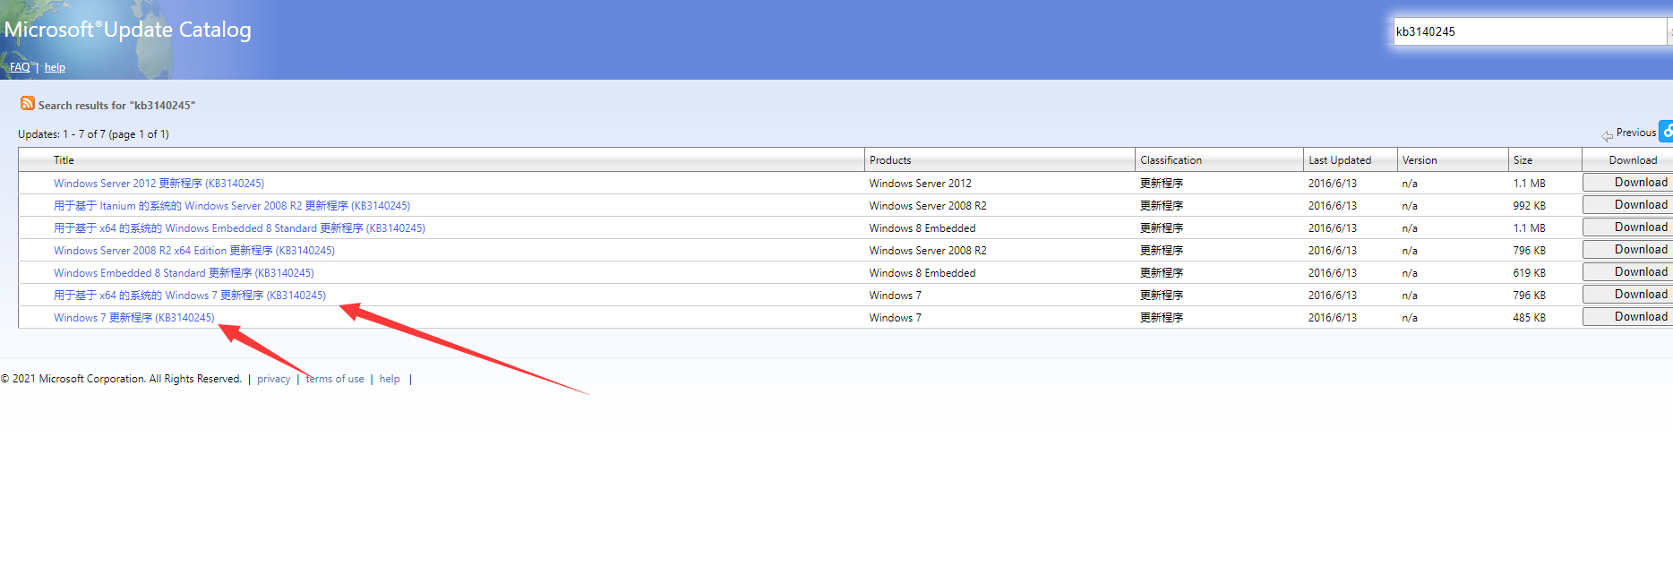Click the Search results for "kb3140245" heading
This screenshot has width=1673, height=583.
tap(116, 106)
